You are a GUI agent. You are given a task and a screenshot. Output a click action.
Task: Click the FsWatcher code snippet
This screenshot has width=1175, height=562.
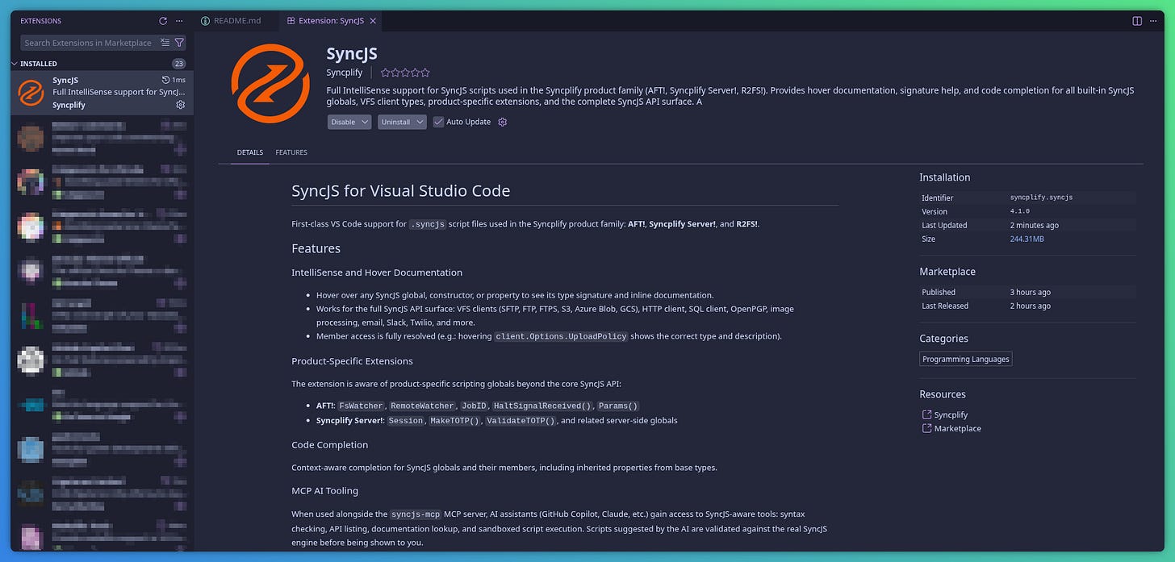[361, 406]
